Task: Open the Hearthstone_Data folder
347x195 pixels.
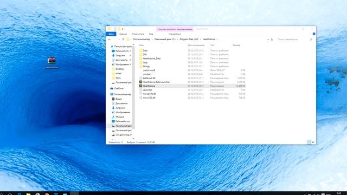Action: point(152,58)
